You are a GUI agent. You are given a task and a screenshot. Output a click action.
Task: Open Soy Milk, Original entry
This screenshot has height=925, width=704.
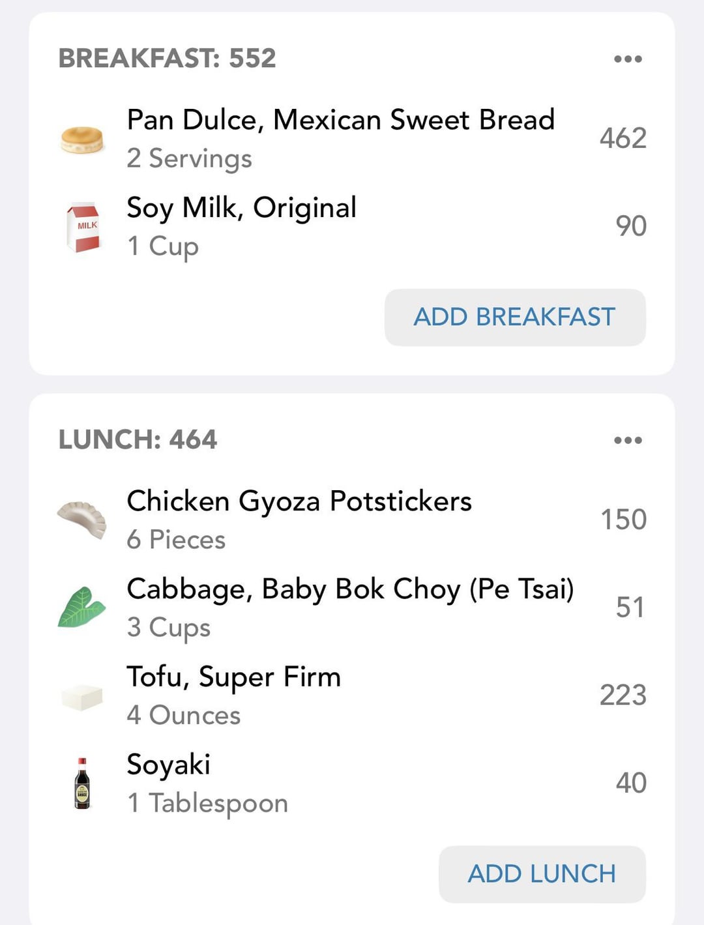pyautogui.click(x=353, y=227)
